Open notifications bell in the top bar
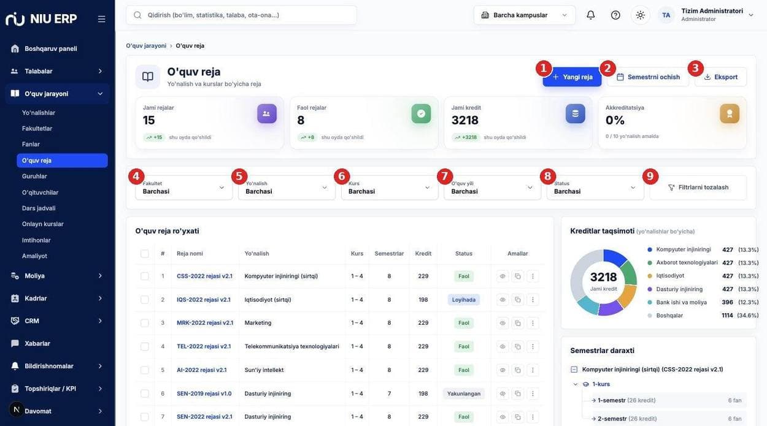Image resolution: width=767 pixels, height=426 pixels. coord(591,15)
